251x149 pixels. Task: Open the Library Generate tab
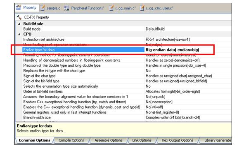click(x=216, y=140)
